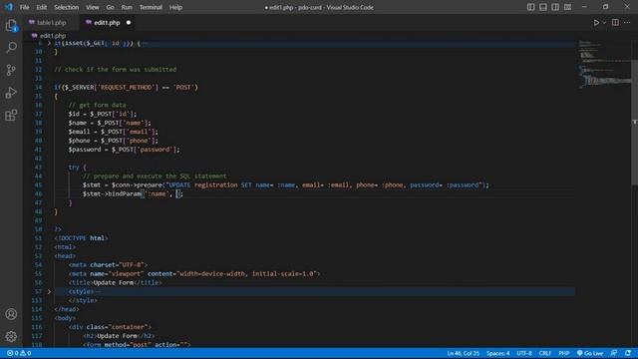
Task: Open the Explorer view in activity bar
Action: tap(11, 26)
